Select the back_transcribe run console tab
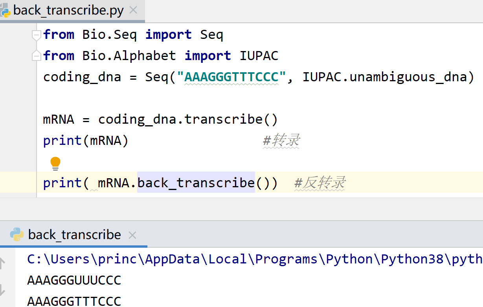Viewport: 483px width, 307px height. pos(75,234)
